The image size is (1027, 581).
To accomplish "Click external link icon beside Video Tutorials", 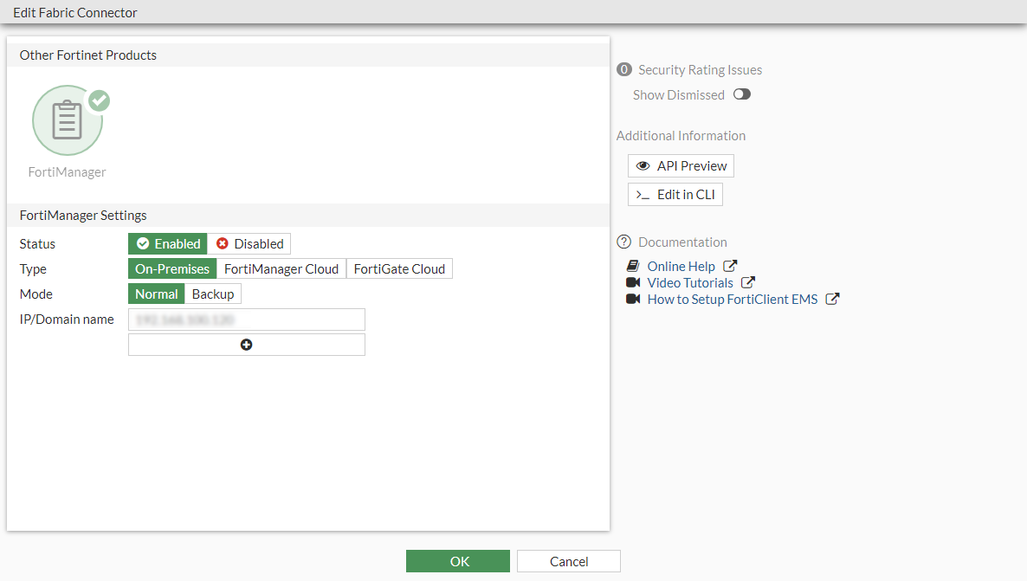I will point(748,283).
